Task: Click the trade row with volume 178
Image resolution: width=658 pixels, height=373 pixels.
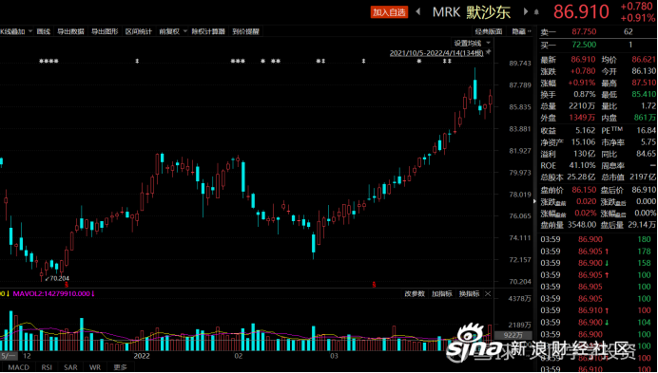Action: click(597, 252)
